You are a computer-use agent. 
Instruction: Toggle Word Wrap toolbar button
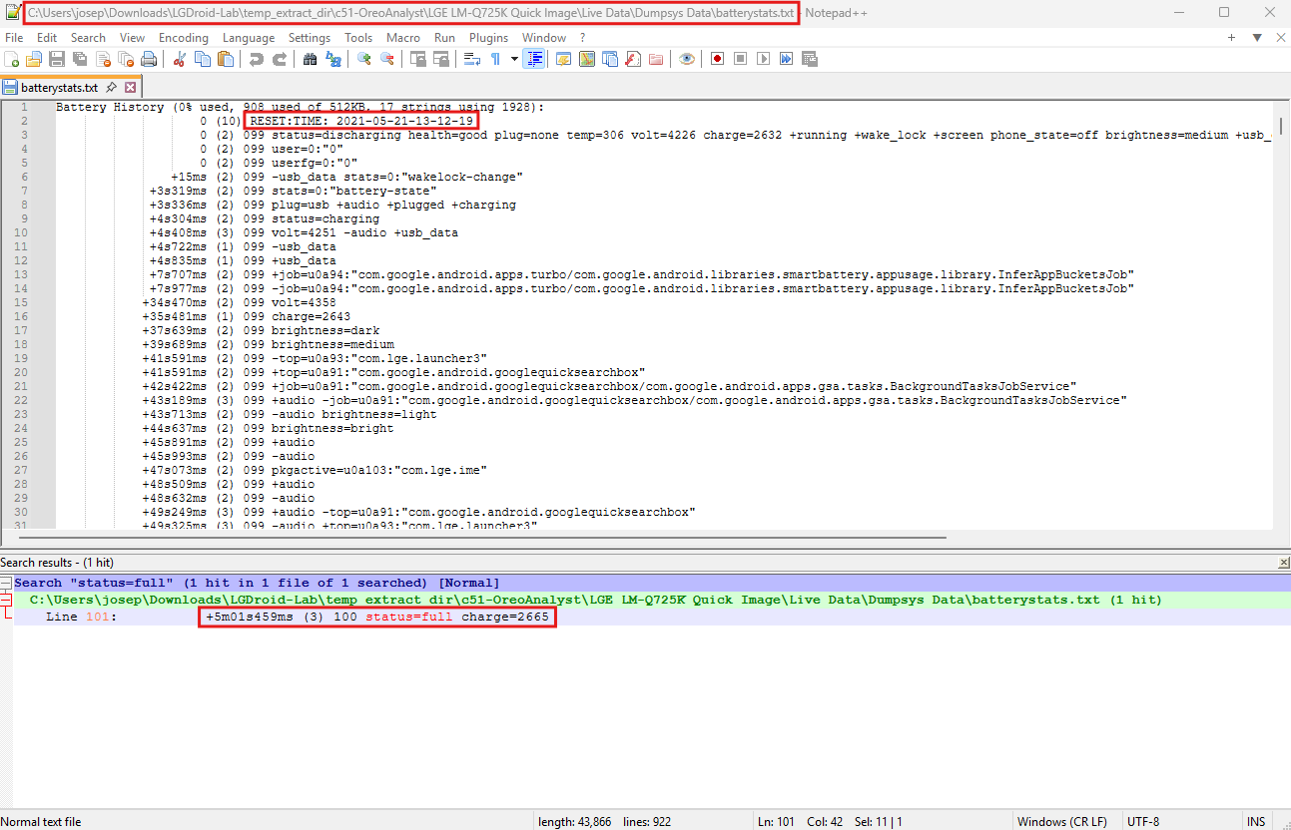[472, 59]
